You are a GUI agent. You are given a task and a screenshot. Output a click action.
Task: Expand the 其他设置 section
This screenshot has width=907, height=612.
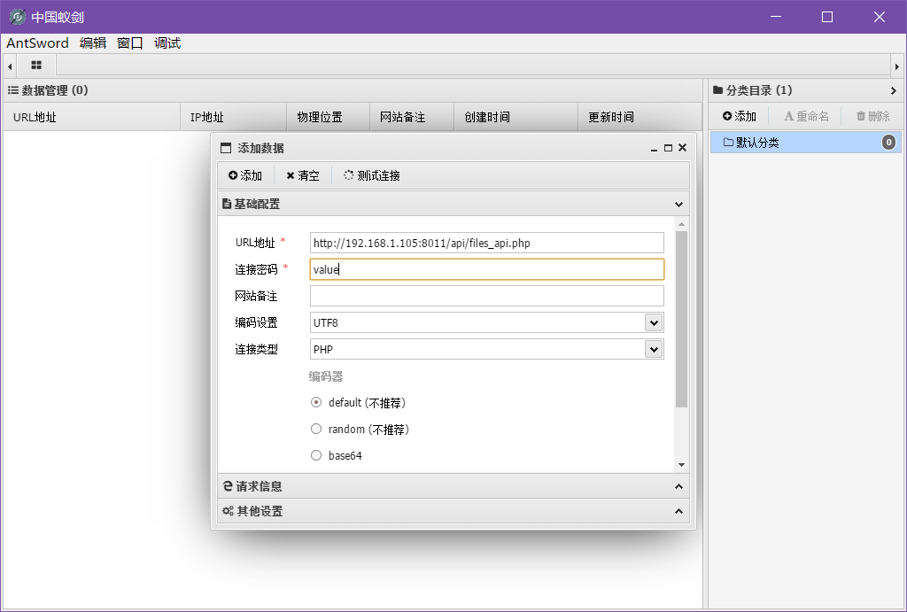453,511
